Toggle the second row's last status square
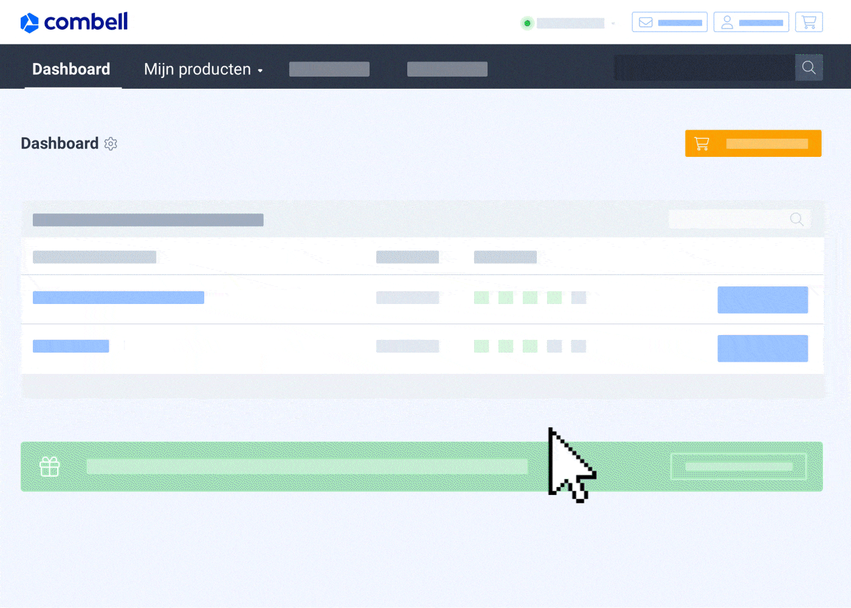Image resolution: width=851 pixels, height=608 pixels. 578,346
